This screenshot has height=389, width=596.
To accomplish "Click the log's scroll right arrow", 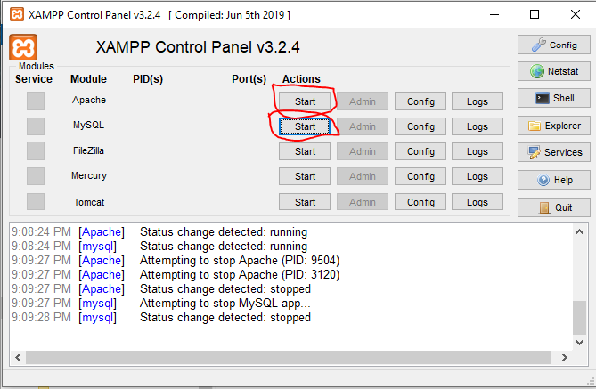I will coord(565,357).
